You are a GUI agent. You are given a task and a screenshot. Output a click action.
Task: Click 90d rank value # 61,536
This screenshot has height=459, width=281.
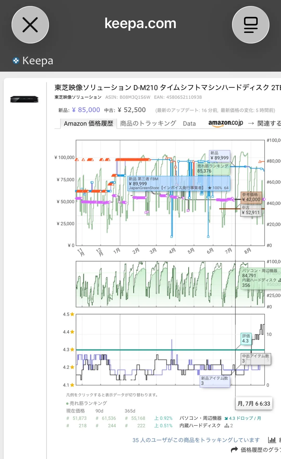[106, 418]
